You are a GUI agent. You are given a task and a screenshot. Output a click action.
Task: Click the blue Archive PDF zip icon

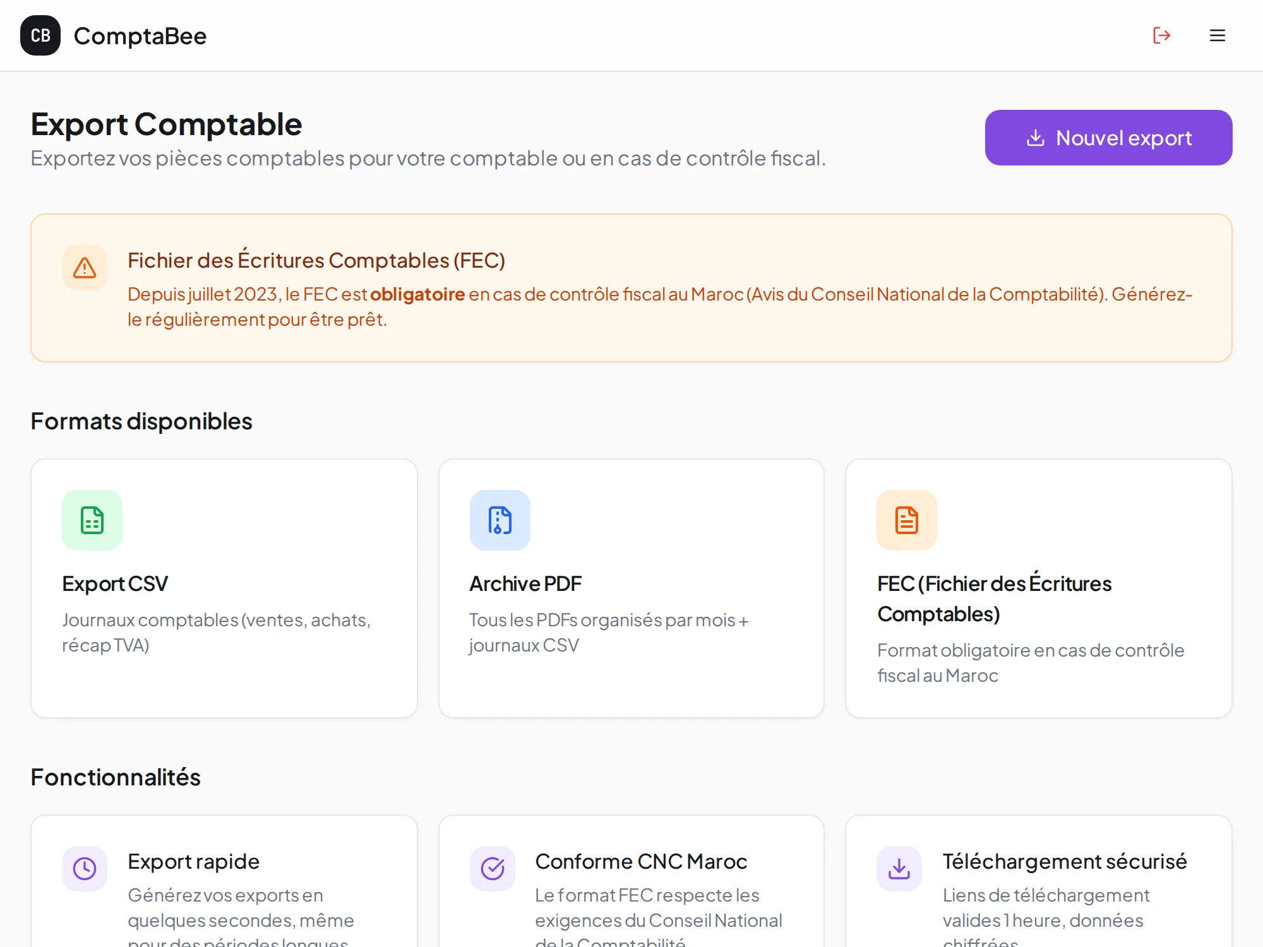pyautogui.click(x=500, y=520)
